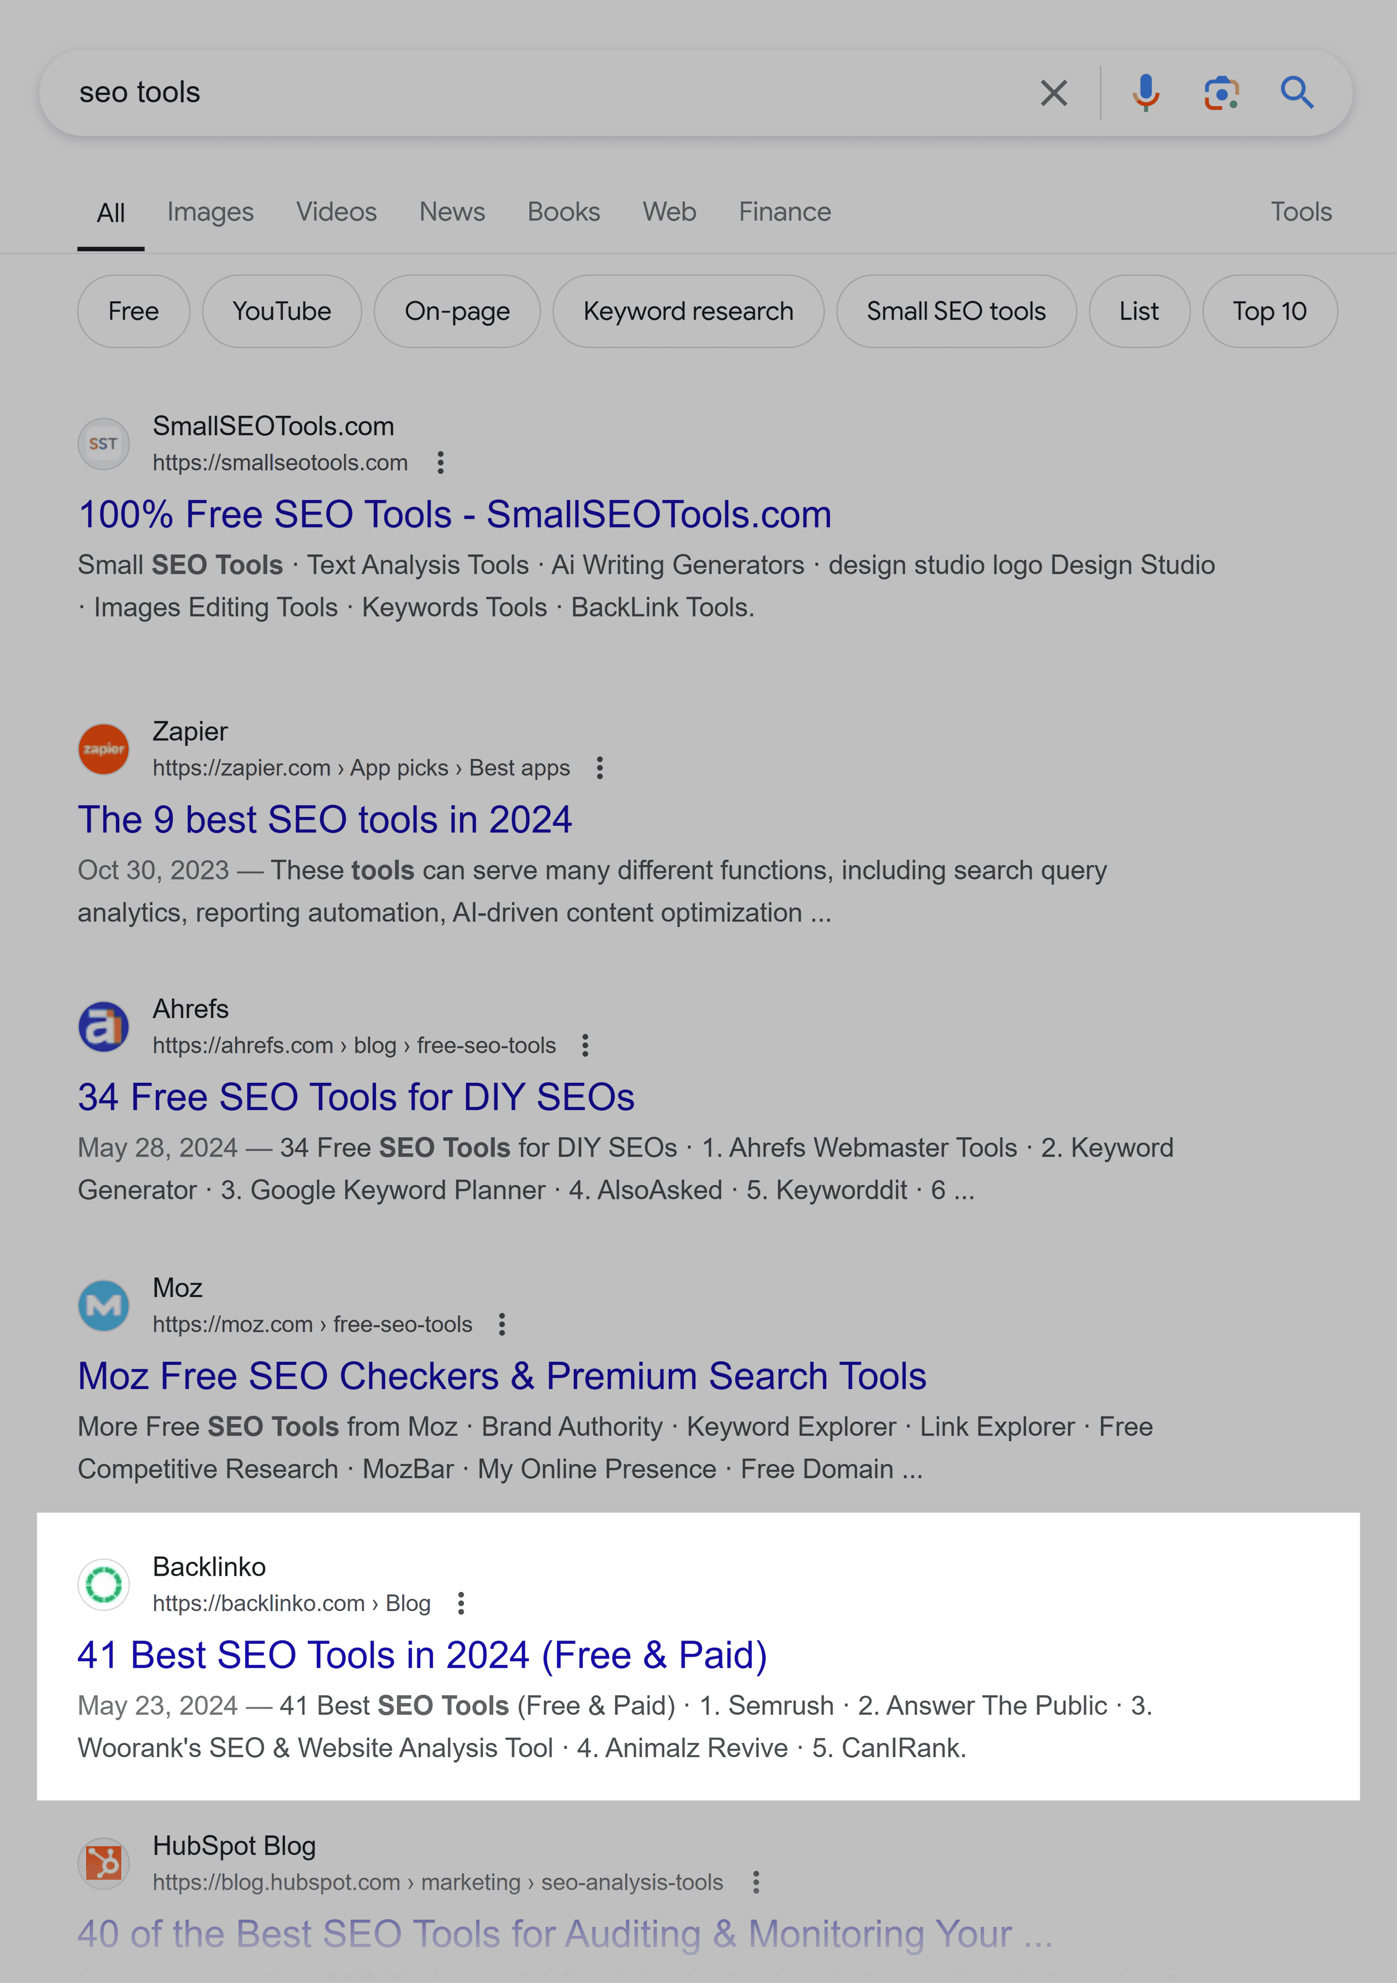Open 100% Free SEO Tools - SmallSEOTools.com result
Screen dimensions: 1397x1983
coord(454,515)
